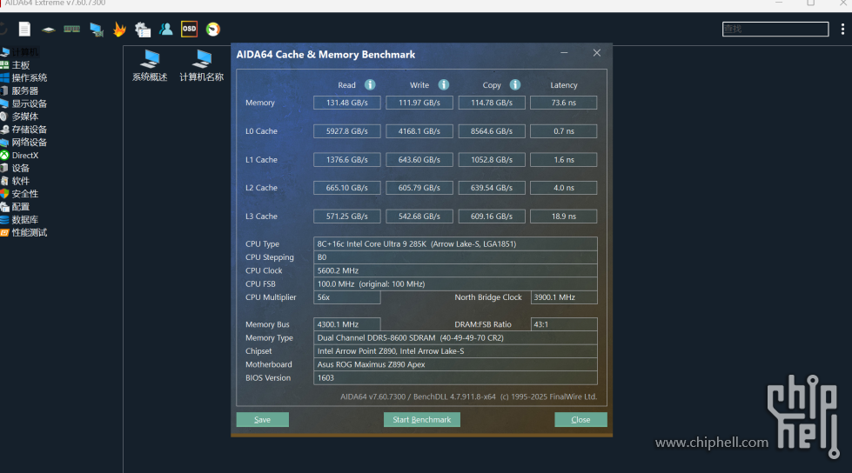Click the Memory Latency value 73.6 ns

click(563, 103)
